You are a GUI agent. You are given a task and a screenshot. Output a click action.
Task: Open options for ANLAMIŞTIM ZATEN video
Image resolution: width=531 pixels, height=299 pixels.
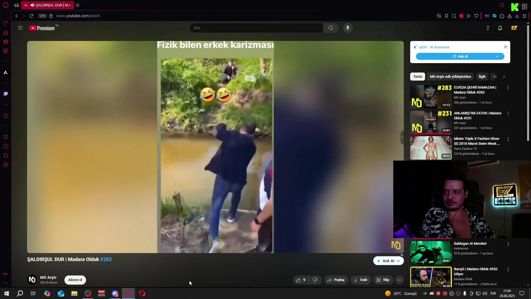point(508,113)
